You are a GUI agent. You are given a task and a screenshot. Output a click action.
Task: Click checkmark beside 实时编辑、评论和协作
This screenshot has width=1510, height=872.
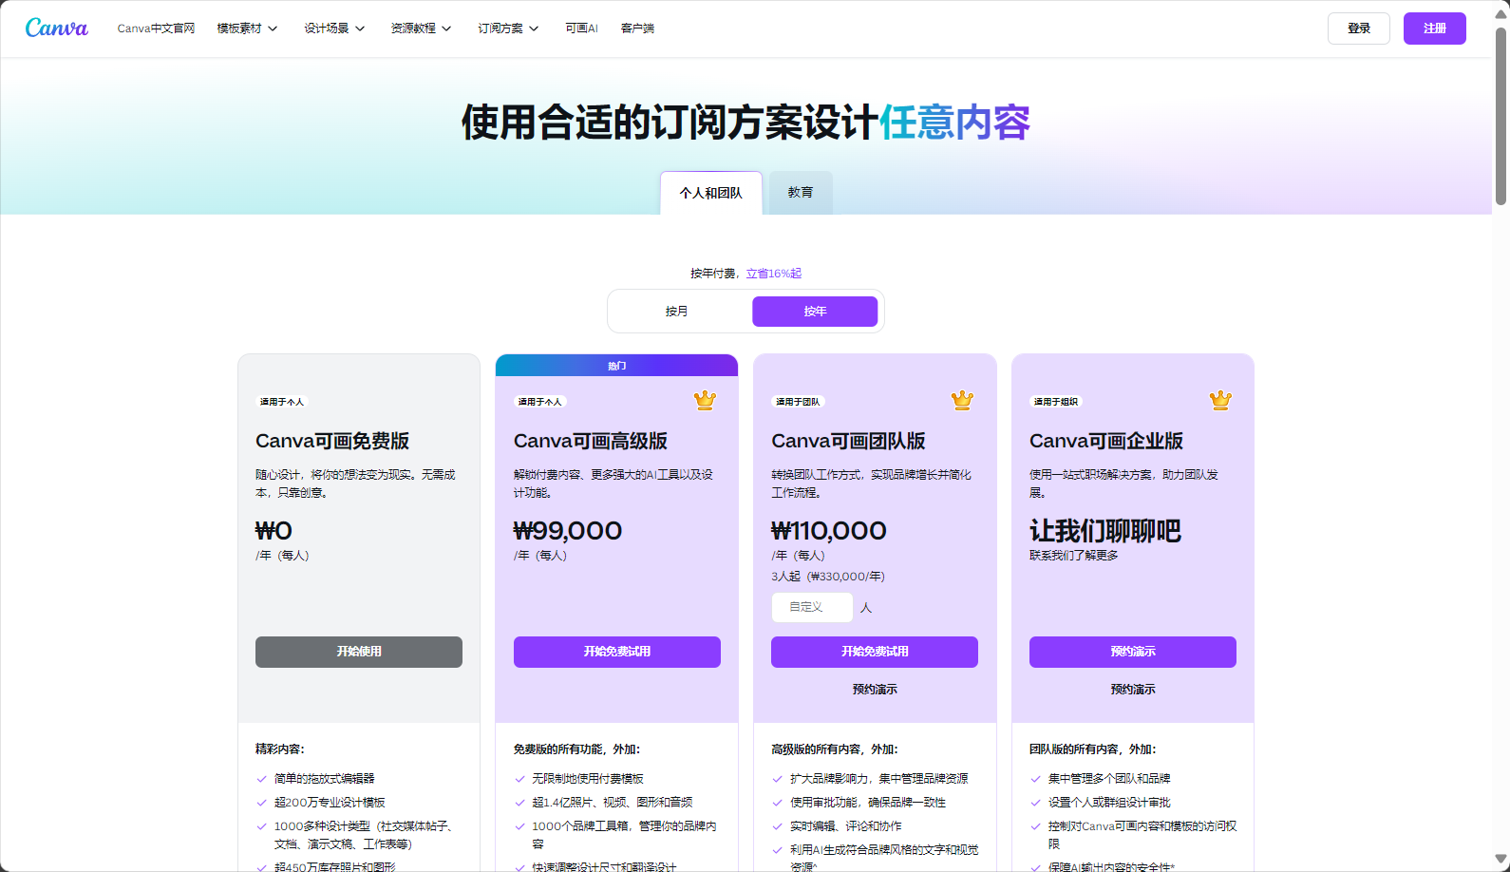(778, 826)
